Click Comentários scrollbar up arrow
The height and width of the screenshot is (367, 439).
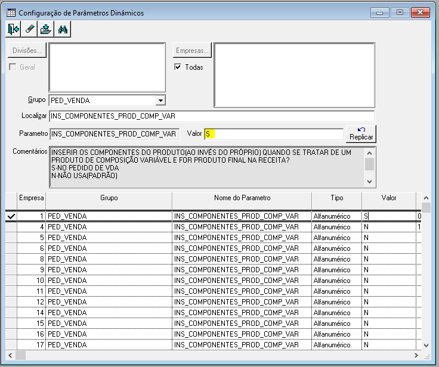[x=370, y=153]
